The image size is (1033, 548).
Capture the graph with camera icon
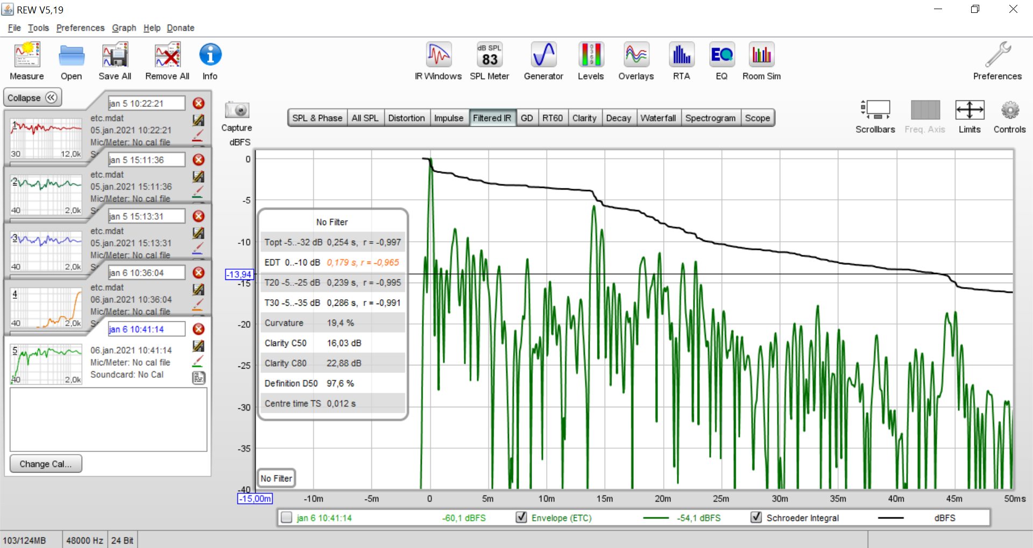[x=237, y=110]
